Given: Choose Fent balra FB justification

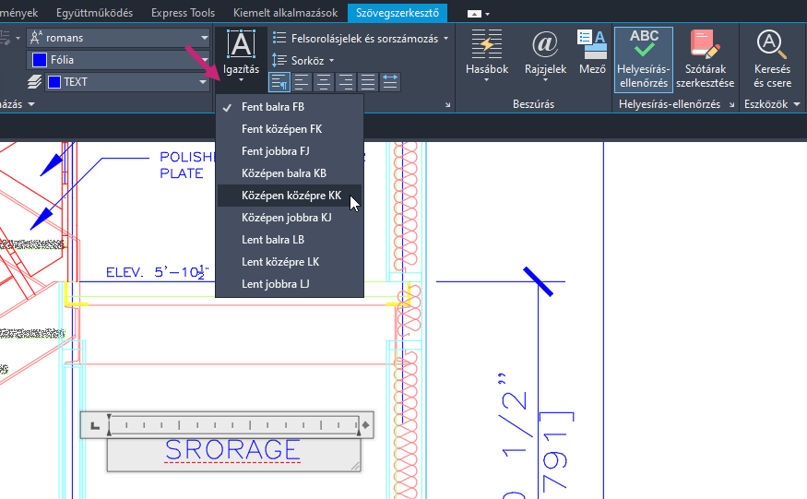Looking at the screenshot, I should click(x=290, y=107).
